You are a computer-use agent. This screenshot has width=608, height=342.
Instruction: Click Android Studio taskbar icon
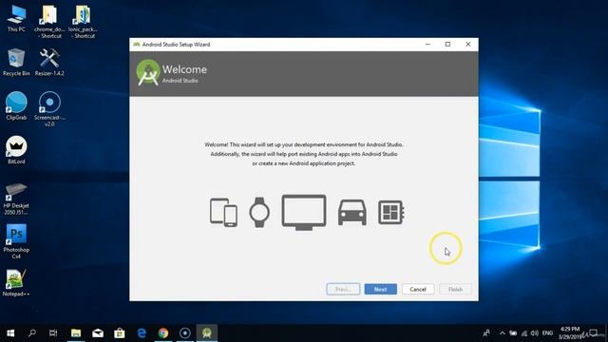207,333
